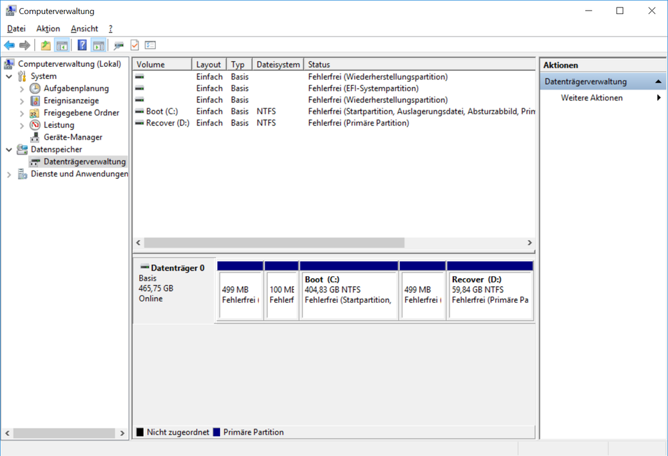This screenshot has height=456, width=668.
Task: Toggle the show/hide console tree button
Action: click(62, 45)
